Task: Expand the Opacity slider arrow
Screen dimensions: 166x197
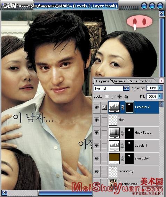Action: click(x=160, y=88)
